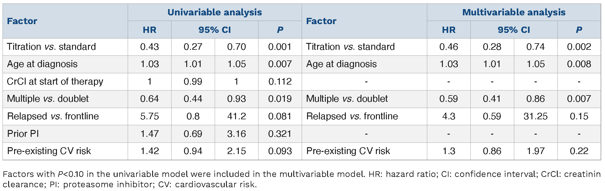Select the P value 0.019 cell

click(x=280, y=99)
